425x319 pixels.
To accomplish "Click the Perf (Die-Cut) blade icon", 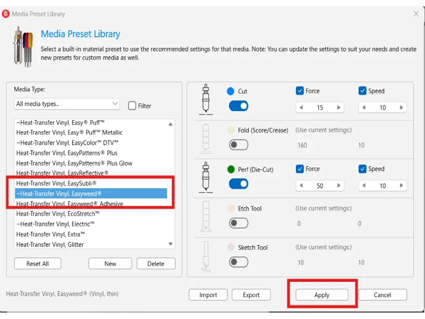I will (x=204, y=177).
